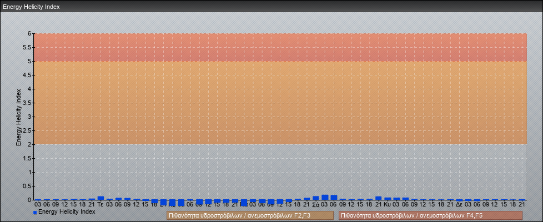Click the y-axis value 6
Viewport: 543px width, 222px height.
[30, 34]
